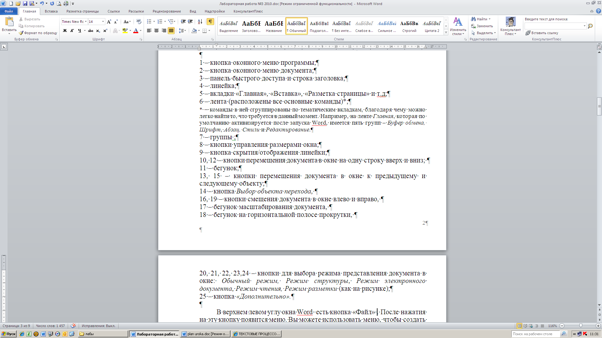Image resolution: width=602 pixels, height=338 pixels.
Task: Click the Save icon in quick access toolbar
Action: 25,4
